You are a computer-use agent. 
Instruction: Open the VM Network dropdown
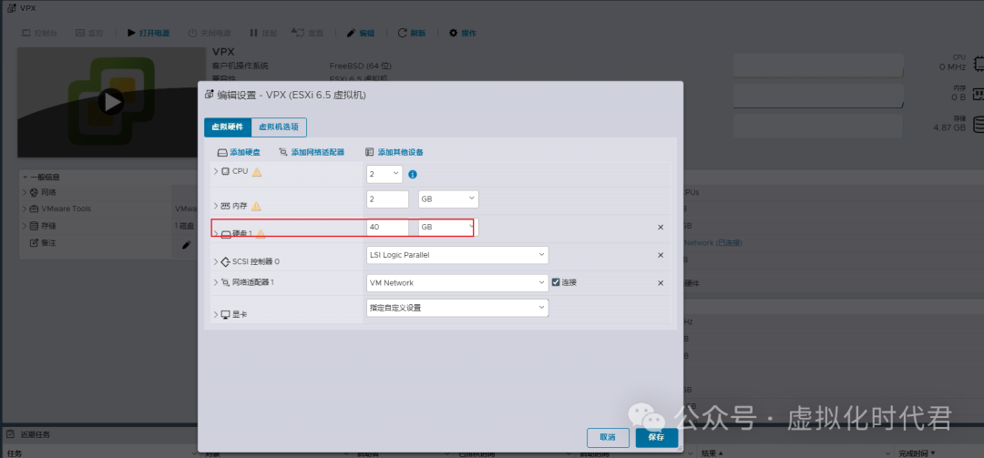[456, 283]
